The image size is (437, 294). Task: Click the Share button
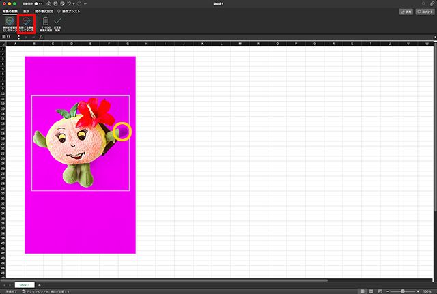[x=408, y=12]
